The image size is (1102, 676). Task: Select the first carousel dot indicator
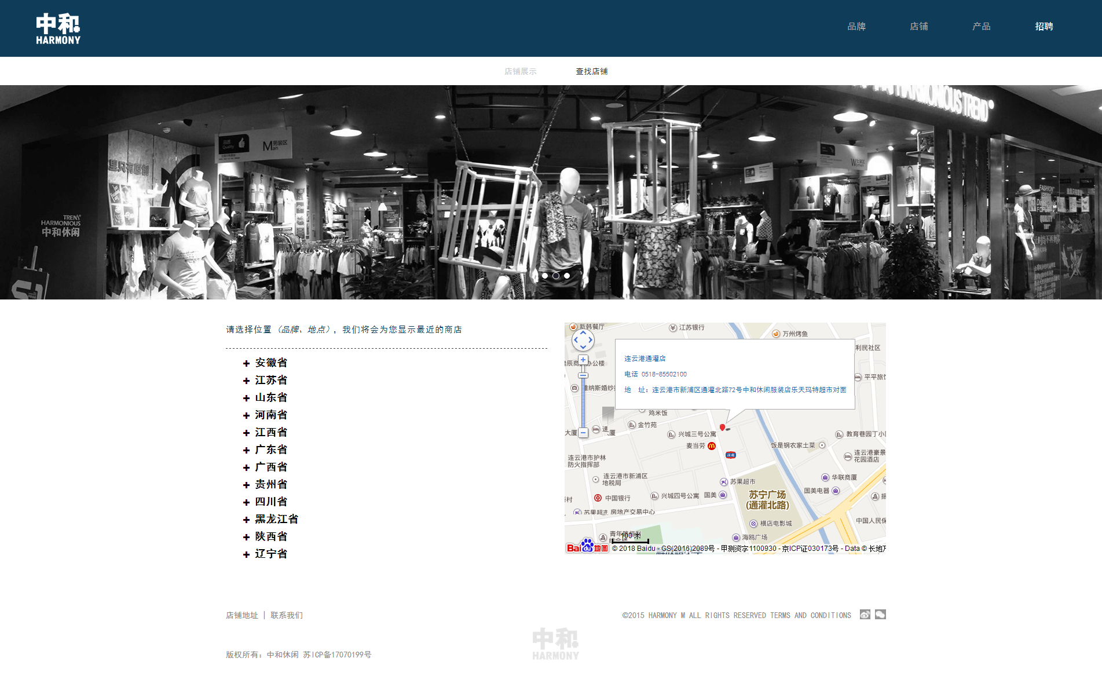coord(545,276)
